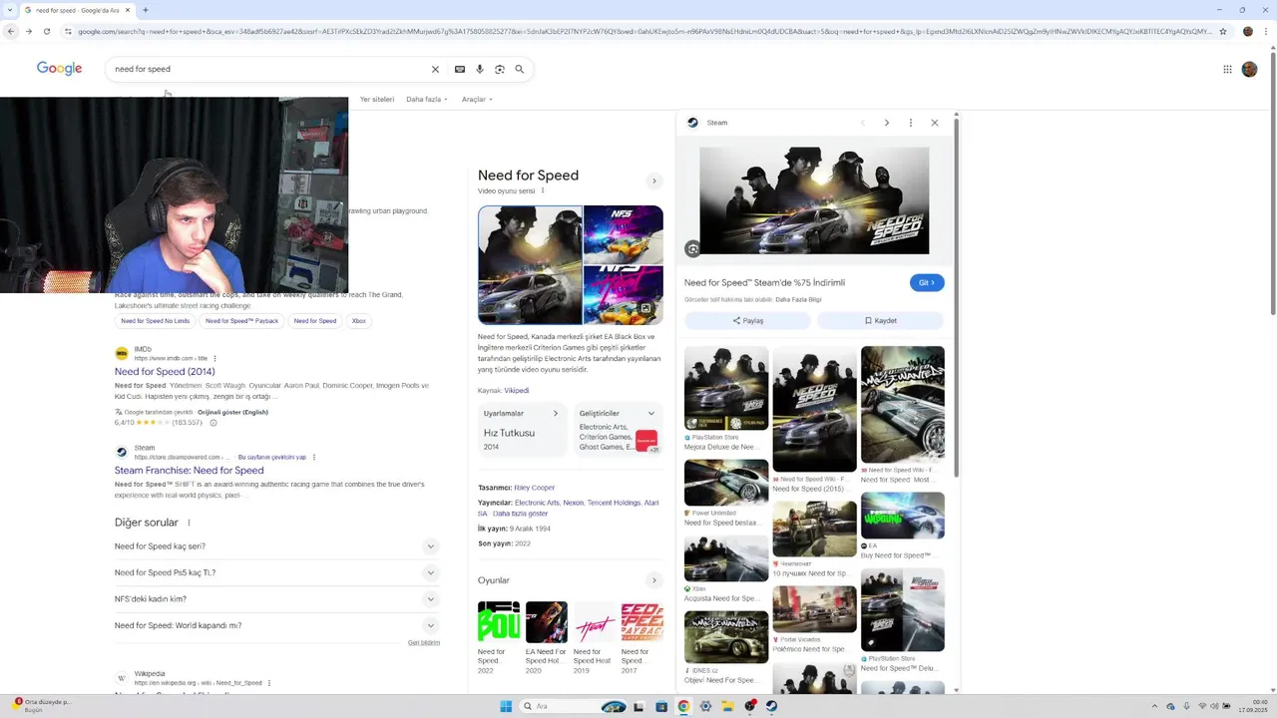This screenshot has width=1277, height=718.
Task: Click 'Bu sayfanın çevirisini yap' link
Action: [271, 457]
